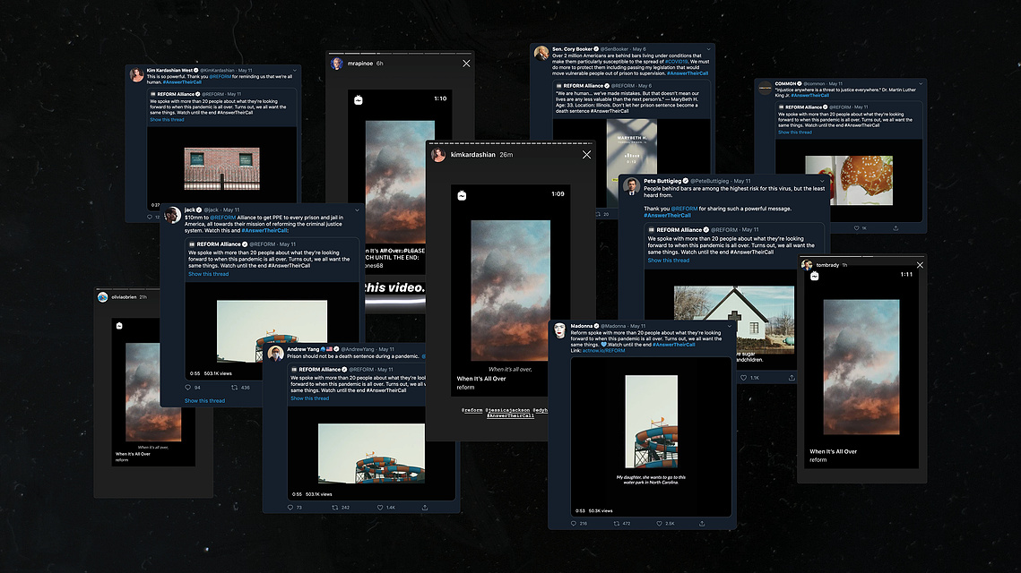
Task: Open #COVID19 hashtag in Cory Booker's tweet
Action: tap(677, 61)
